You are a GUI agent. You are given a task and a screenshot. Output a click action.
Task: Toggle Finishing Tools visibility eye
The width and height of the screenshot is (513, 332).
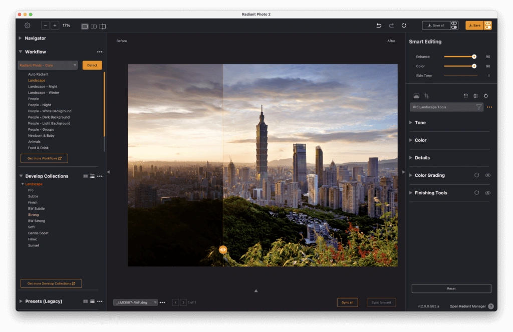tap(487, 193)
